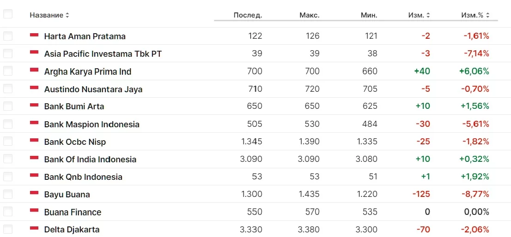This screenshot has height=237, width=511.
Task: Sort by the Изм. change column
Action: click(x=419, y=15)
